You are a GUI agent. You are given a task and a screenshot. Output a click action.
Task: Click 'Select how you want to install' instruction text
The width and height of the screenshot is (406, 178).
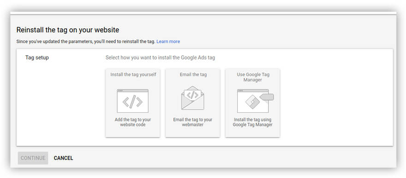coord(160,57)
